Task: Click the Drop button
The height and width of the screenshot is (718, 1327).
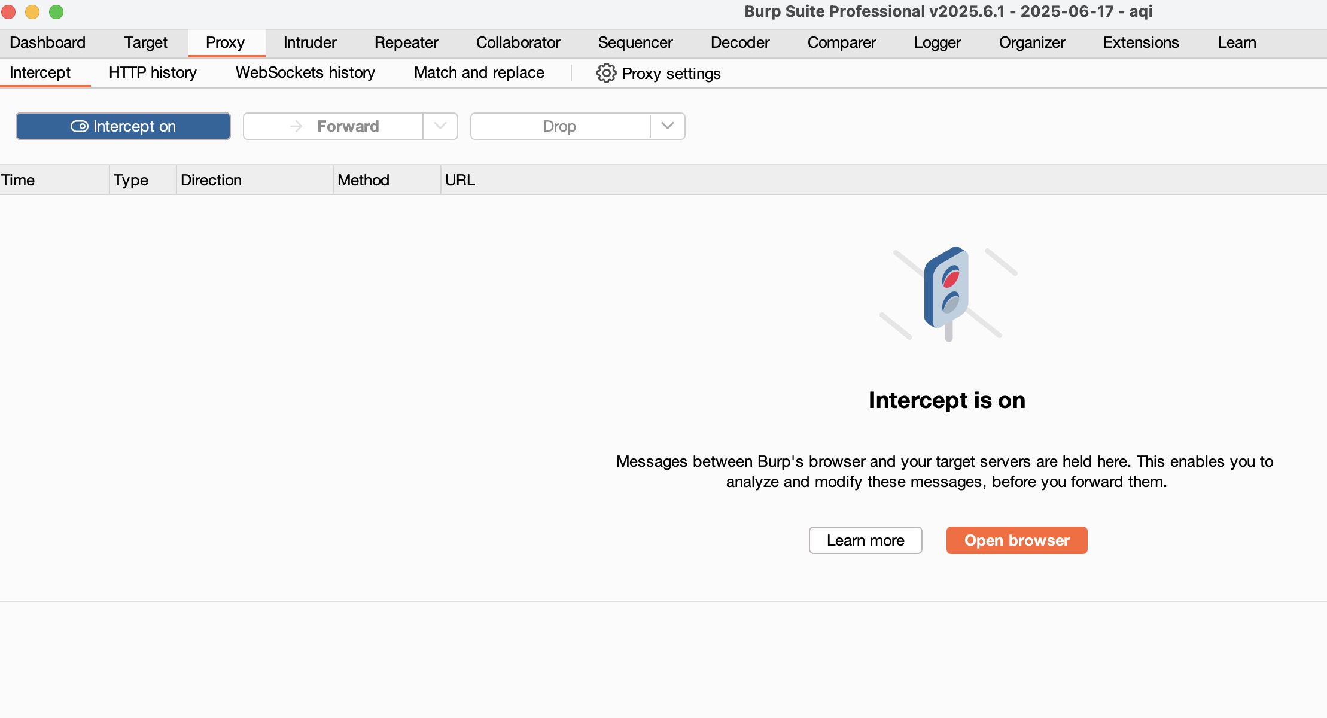Action: pos(559,126)
